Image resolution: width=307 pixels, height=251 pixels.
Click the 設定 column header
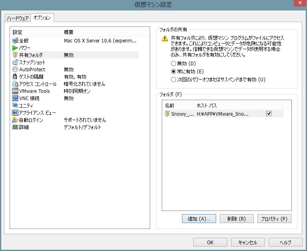(36, 32)
